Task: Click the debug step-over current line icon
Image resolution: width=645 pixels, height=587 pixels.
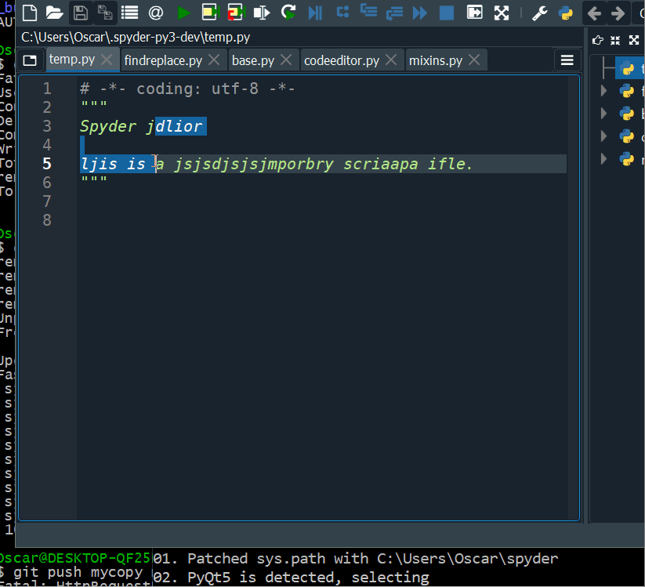Action: coord(342,12)
